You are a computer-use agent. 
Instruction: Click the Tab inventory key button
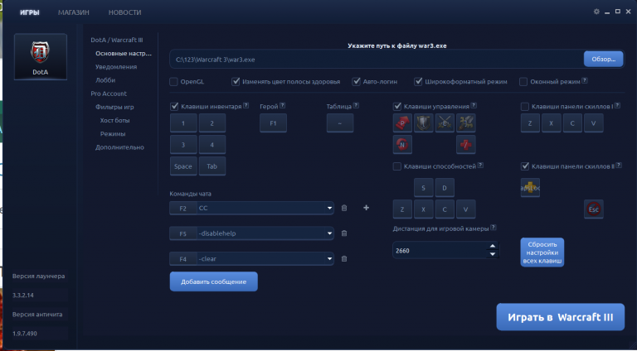coord(212,166)
